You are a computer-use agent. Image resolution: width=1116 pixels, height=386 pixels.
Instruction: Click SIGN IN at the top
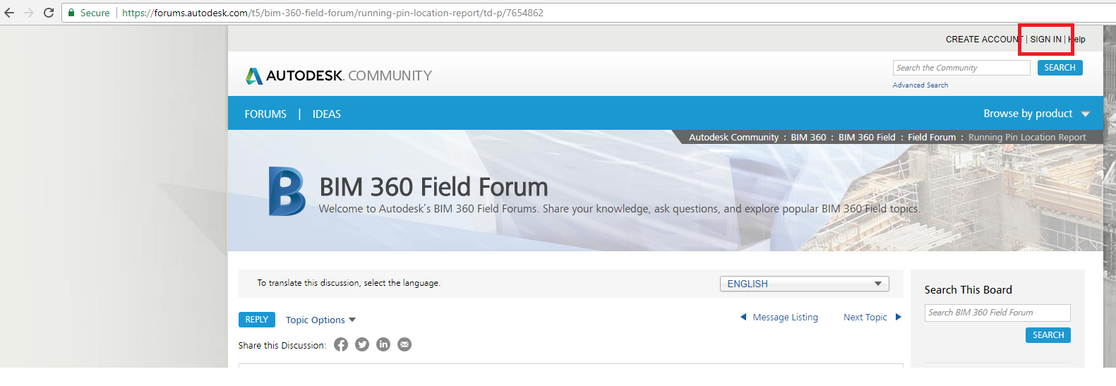coord(1045,40)
